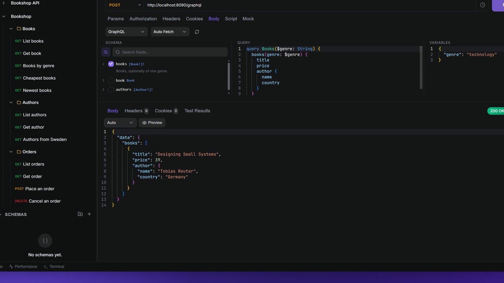The width and height of the screenshot is (504, 283).
Task: Click the Authors folder icon
Action: click(x=19, y=103)
